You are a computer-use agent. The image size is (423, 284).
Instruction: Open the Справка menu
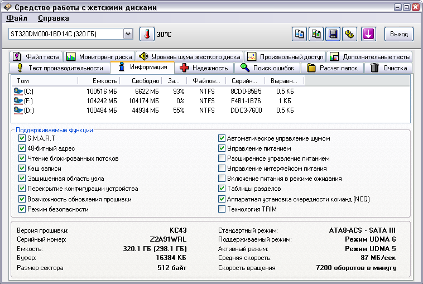pyautogui.click(x=54, y=18)
